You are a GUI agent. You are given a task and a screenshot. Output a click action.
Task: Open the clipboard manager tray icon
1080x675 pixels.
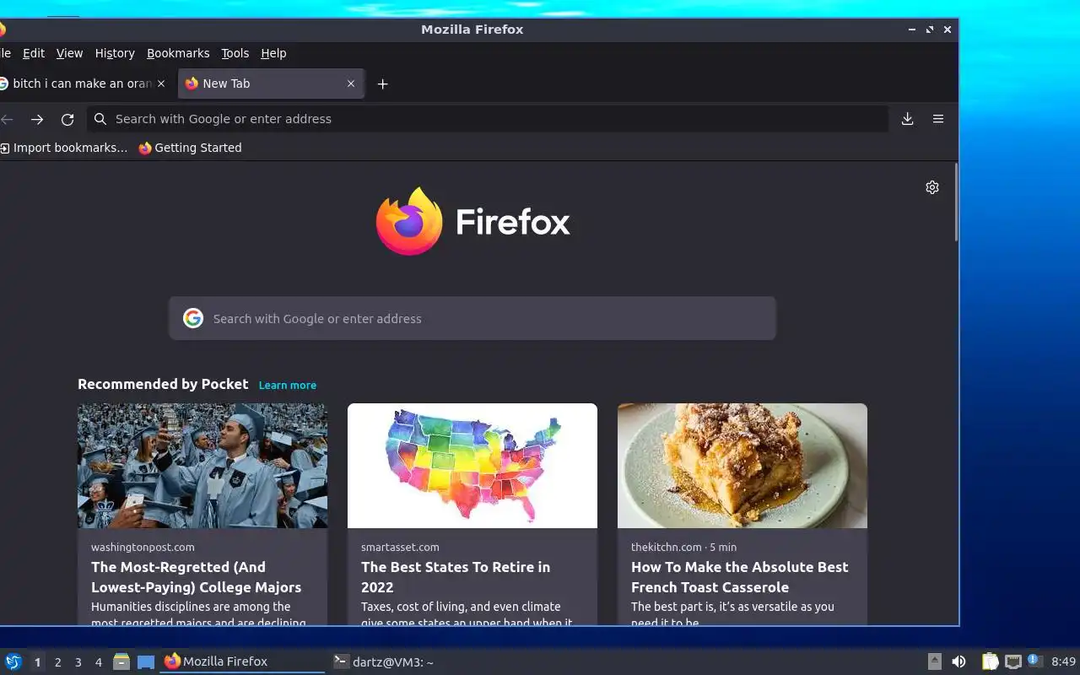coord(991,661)
